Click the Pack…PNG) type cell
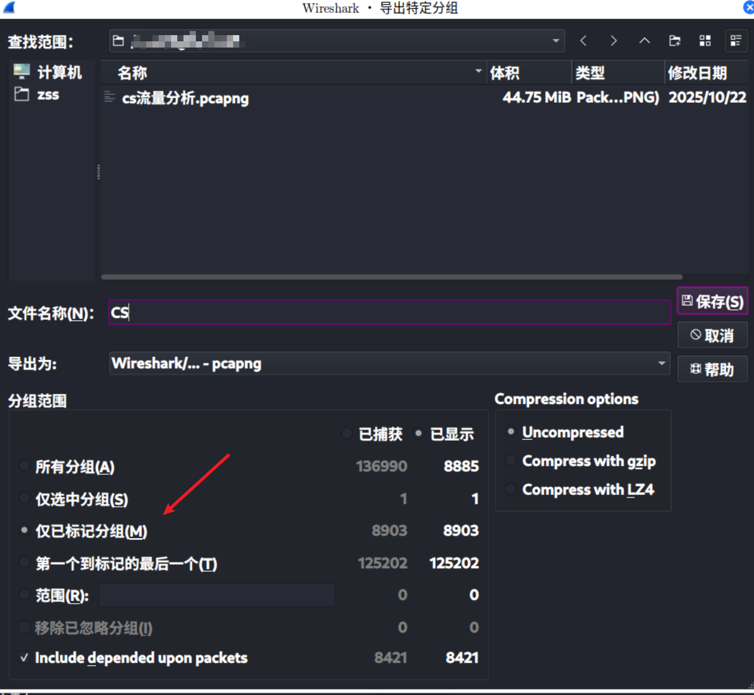The width and height of the screenshot is (754, 695). pyautogui.click(x=618, y=97)
